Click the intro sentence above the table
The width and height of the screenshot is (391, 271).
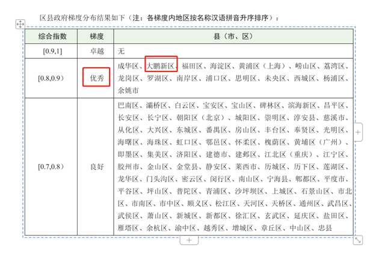click(x=159, y=18)
